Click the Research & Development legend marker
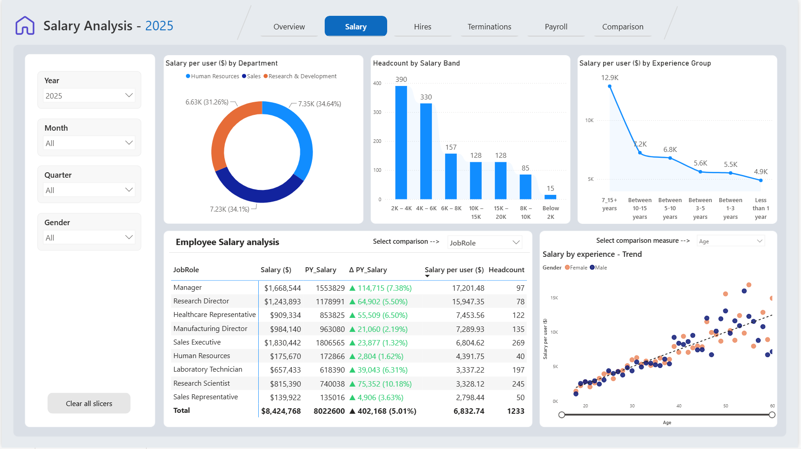 coord(265,76)
